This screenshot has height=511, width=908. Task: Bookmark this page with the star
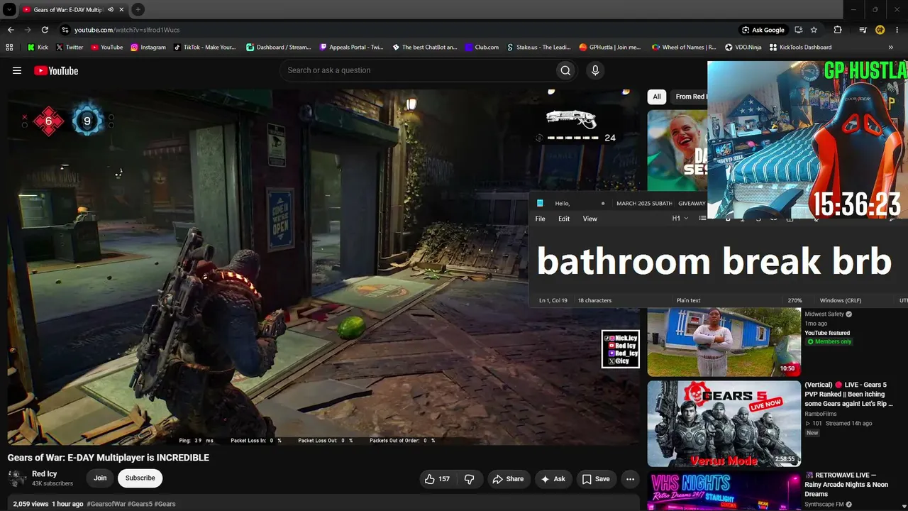pos(814,30)
